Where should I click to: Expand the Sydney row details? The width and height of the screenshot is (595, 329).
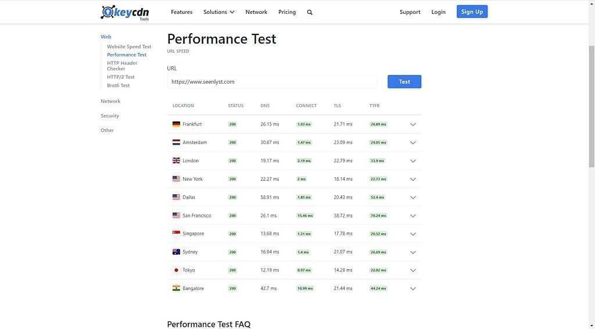coord(413,252)
